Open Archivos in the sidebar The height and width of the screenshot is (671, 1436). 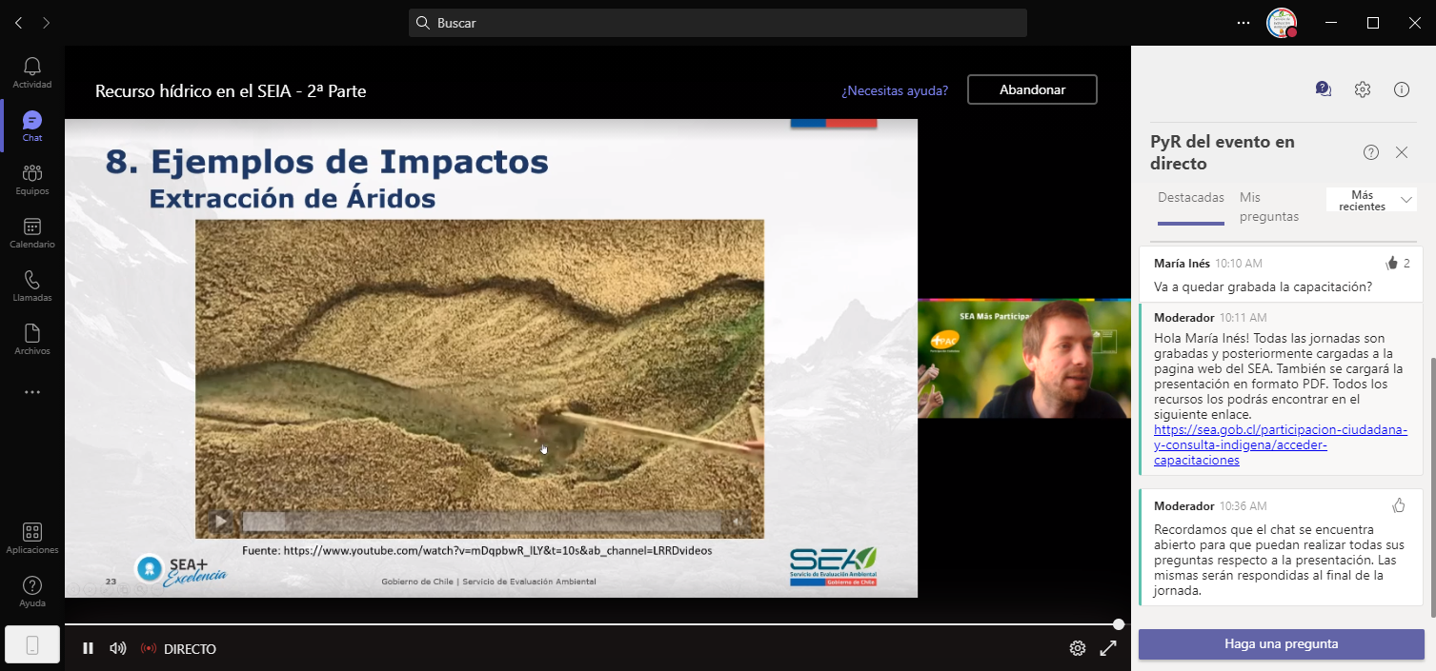[32, 339]
